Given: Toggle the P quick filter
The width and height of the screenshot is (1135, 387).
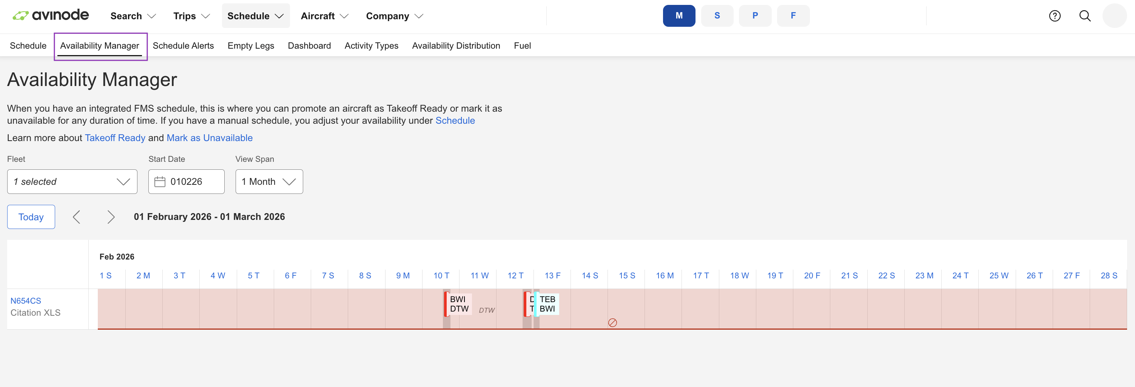Looking at the screenshot, I should click(x=755, y=15).
